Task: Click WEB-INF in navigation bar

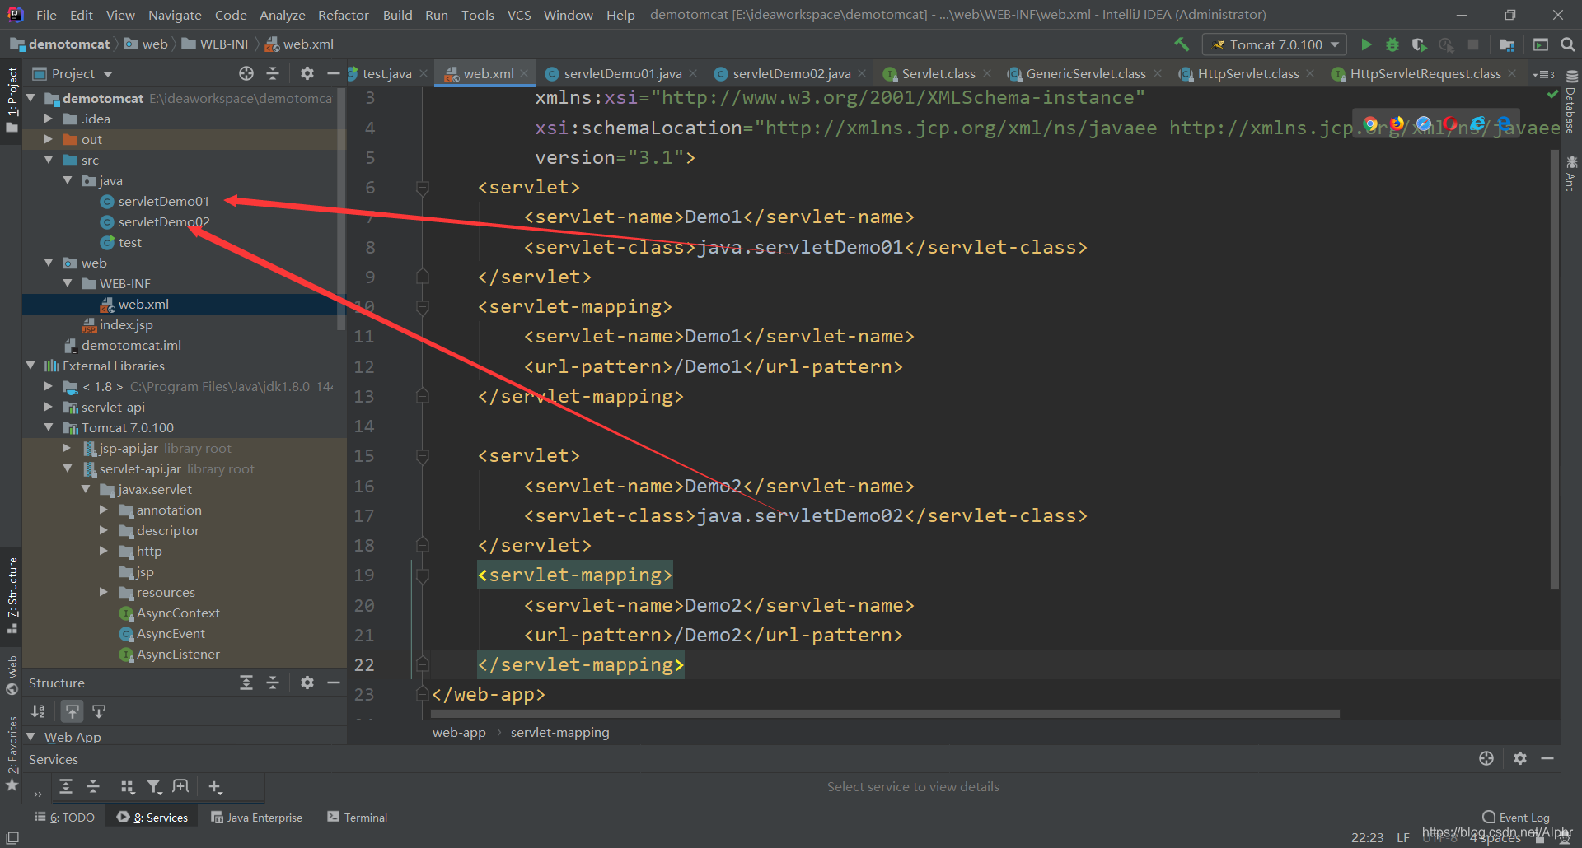Action: click(217, 44)
